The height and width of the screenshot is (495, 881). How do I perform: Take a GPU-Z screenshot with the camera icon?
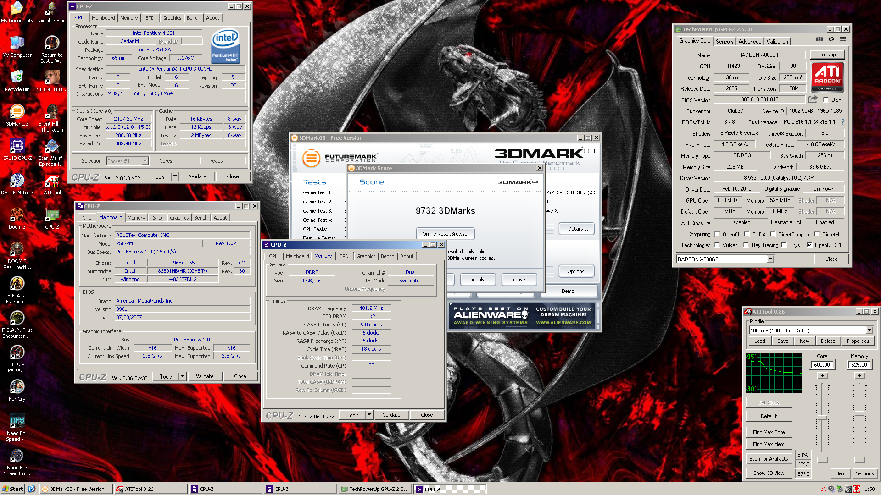click(820, 39)
